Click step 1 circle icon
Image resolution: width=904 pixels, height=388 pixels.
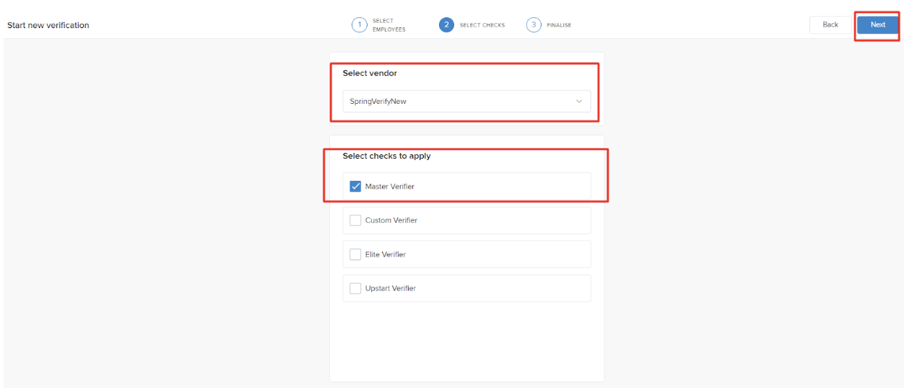(359, 25)
